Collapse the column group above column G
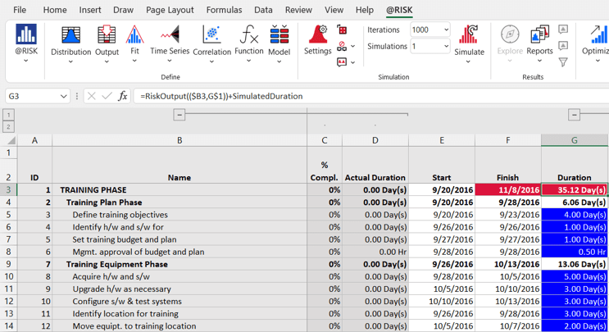609x332 pixels. tap(574, 115)
